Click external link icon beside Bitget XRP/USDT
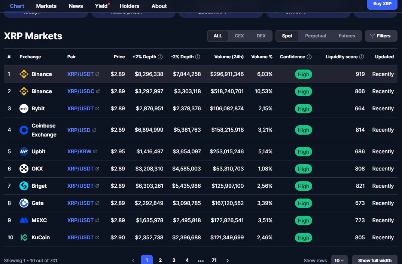402x264 pixels. [97, 186]
